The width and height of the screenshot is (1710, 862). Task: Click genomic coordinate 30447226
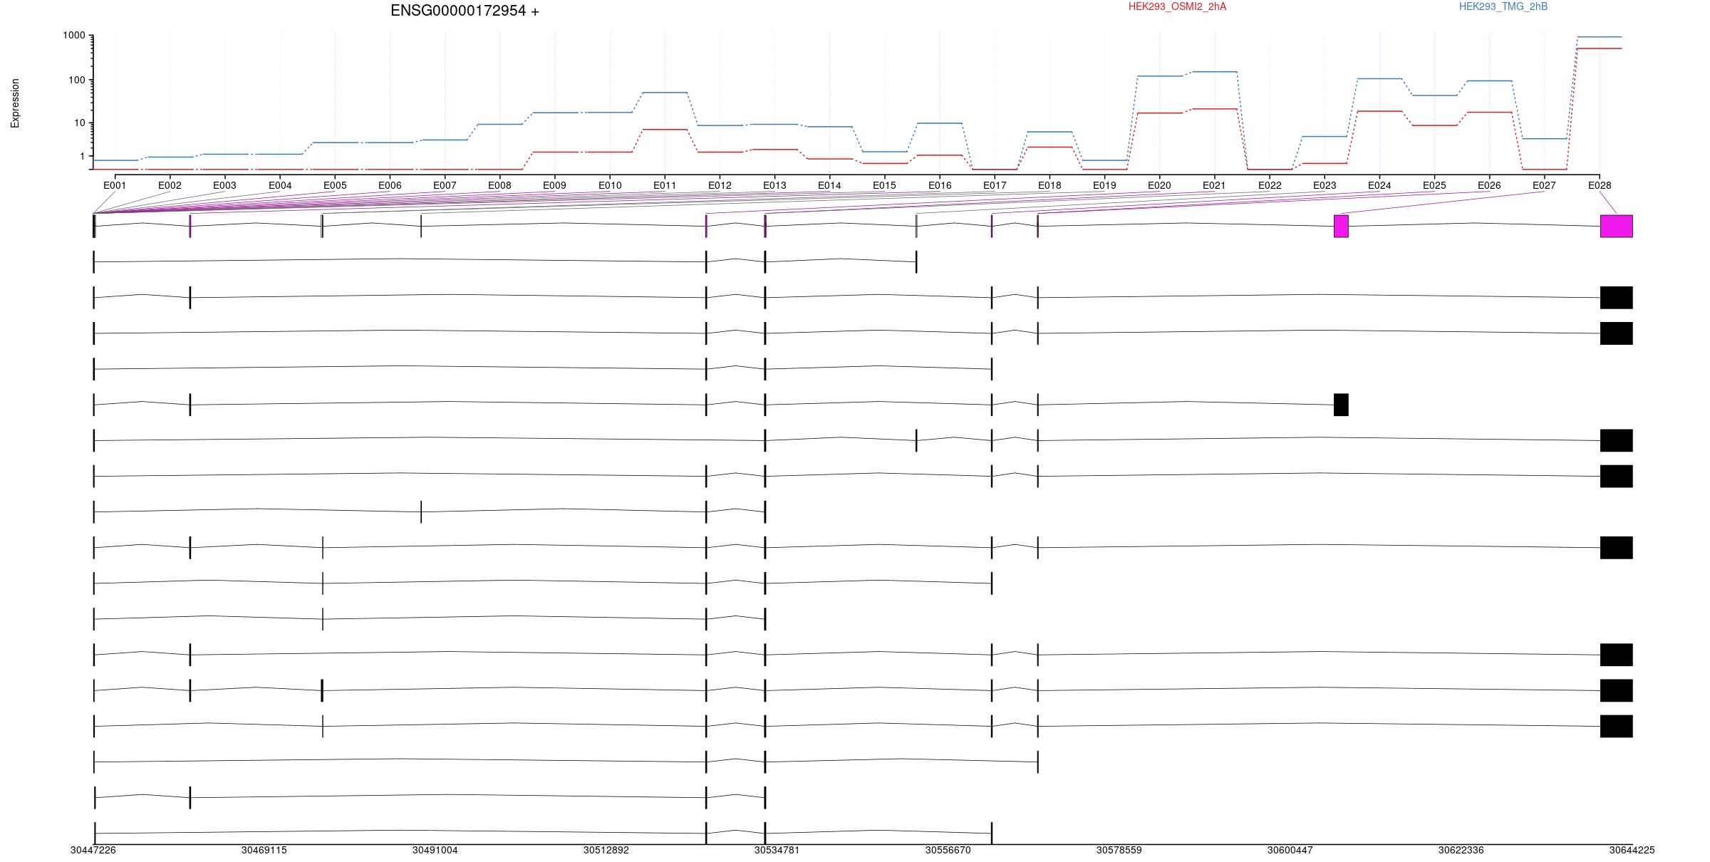pos(93,850)
